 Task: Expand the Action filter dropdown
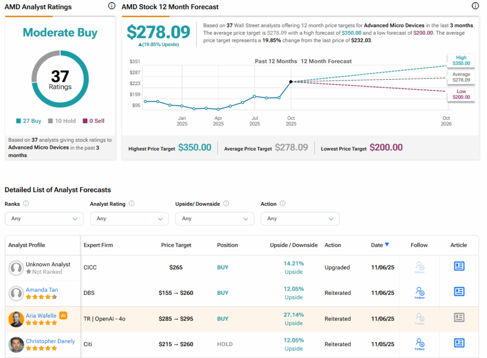pyautogui.click(x=300, y=219)
